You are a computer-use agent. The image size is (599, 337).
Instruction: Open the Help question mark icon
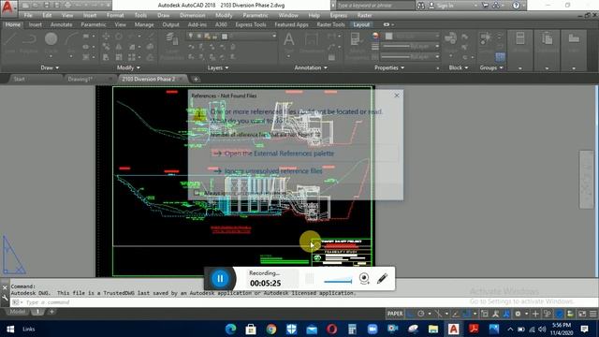(x=516, y=6)
